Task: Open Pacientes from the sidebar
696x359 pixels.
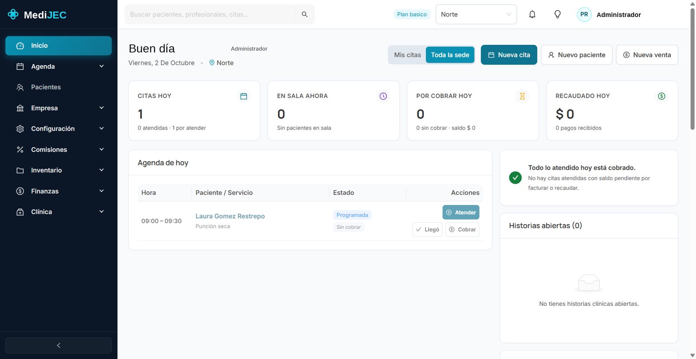Action: [x=58, y=87]
